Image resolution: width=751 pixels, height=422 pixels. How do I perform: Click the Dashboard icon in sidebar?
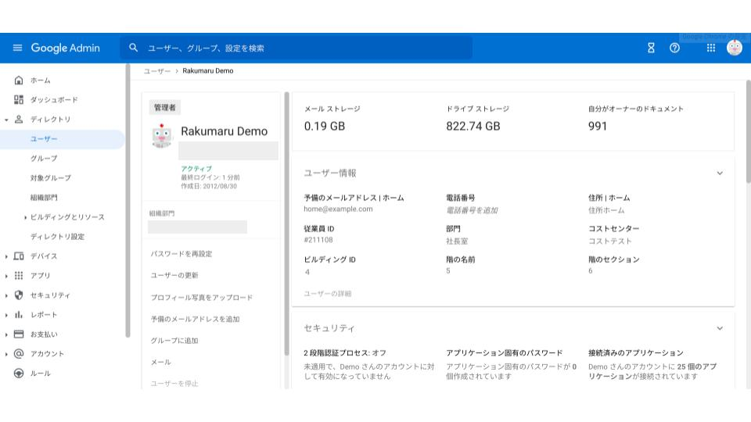coord(19,99)
